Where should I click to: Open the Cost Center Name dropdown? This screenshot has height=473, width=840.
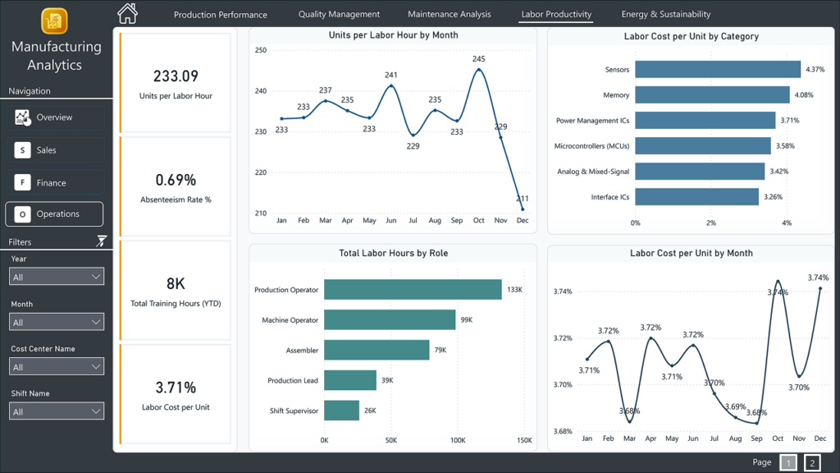pyautogui.click(x=57, y=367)
